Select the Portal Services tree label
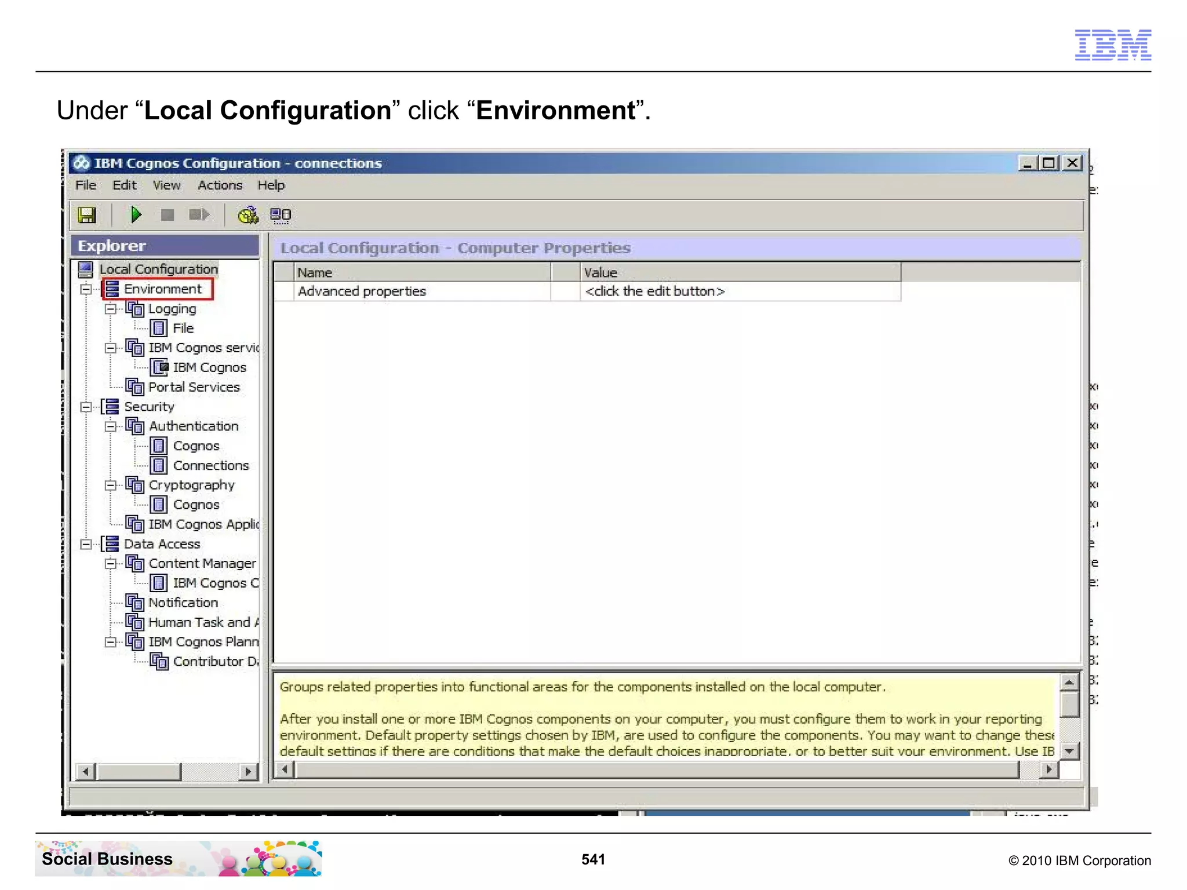The width and height of the screenshot is (1187, 890). 194,387
